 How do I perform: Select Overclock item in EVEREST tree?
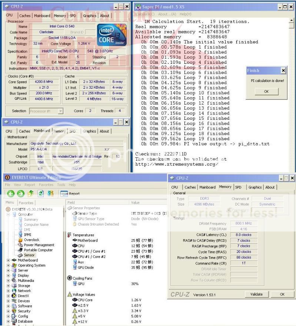tap(31, 240)
